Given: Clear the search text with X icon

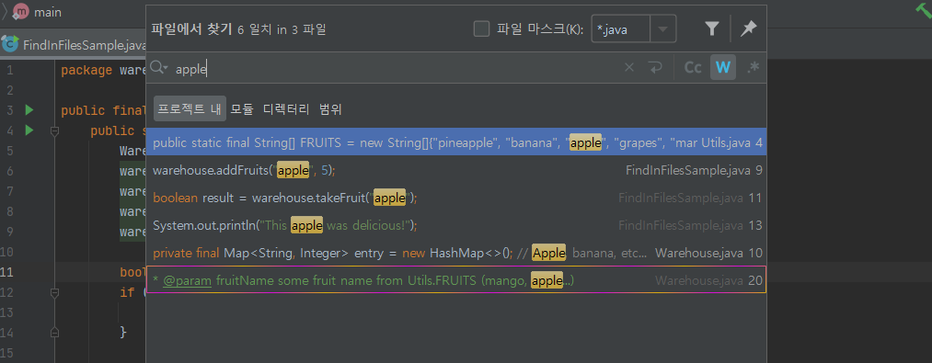Looking at the screenshot, I should [x=629, y=68].
